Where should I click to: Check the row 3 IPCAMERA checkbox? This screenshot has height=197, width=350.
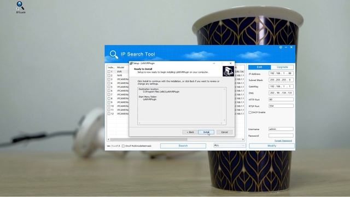pyautogui.click(x=109, y=79)
